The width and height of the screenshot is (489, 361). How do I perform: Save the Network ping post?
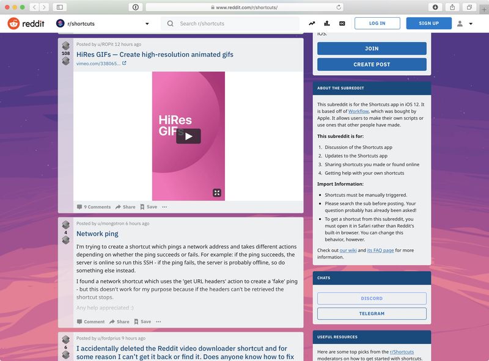[x=142, y=322]
